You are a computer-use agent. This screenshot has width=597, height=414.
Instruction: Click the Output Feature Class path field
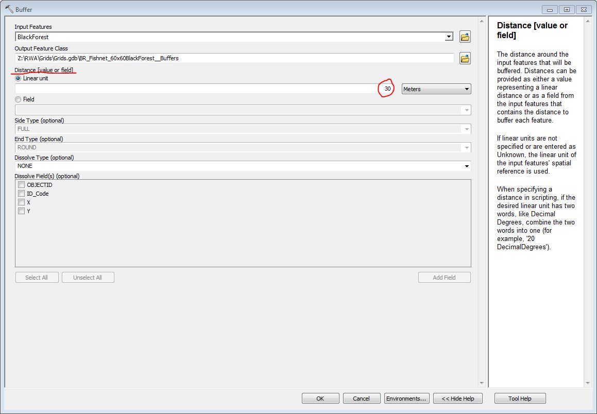[x=234, y=58]
